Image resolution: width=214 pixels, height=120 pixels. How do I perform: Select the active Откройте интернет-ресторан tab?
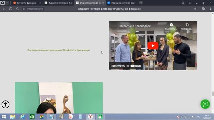coord(89,3)
